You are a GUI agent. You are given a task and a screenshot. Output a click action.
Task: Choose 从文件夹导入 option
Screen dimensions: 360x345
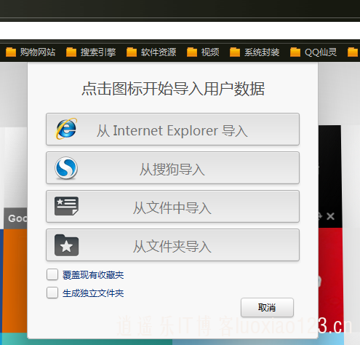point(172,245)
